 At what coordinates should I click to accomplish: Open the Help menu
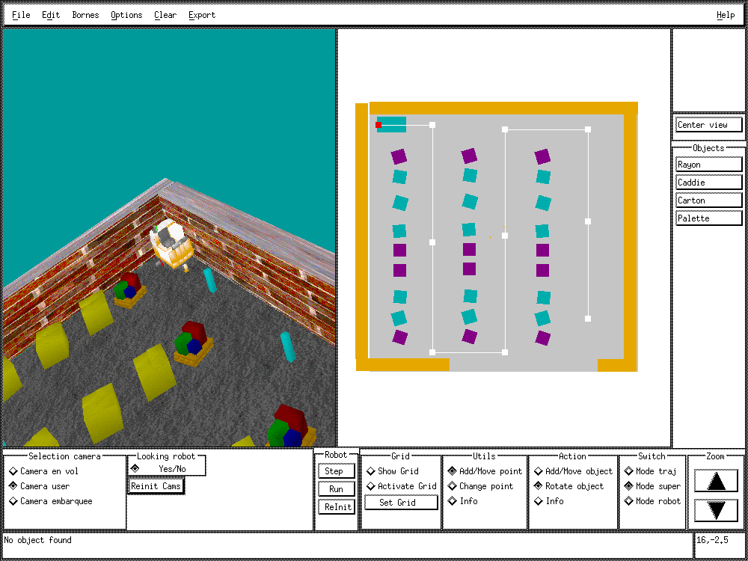(x=725, y=15)
